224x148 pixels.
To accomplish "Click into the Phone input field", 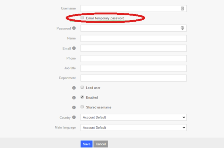I will (x=133, y=58).
